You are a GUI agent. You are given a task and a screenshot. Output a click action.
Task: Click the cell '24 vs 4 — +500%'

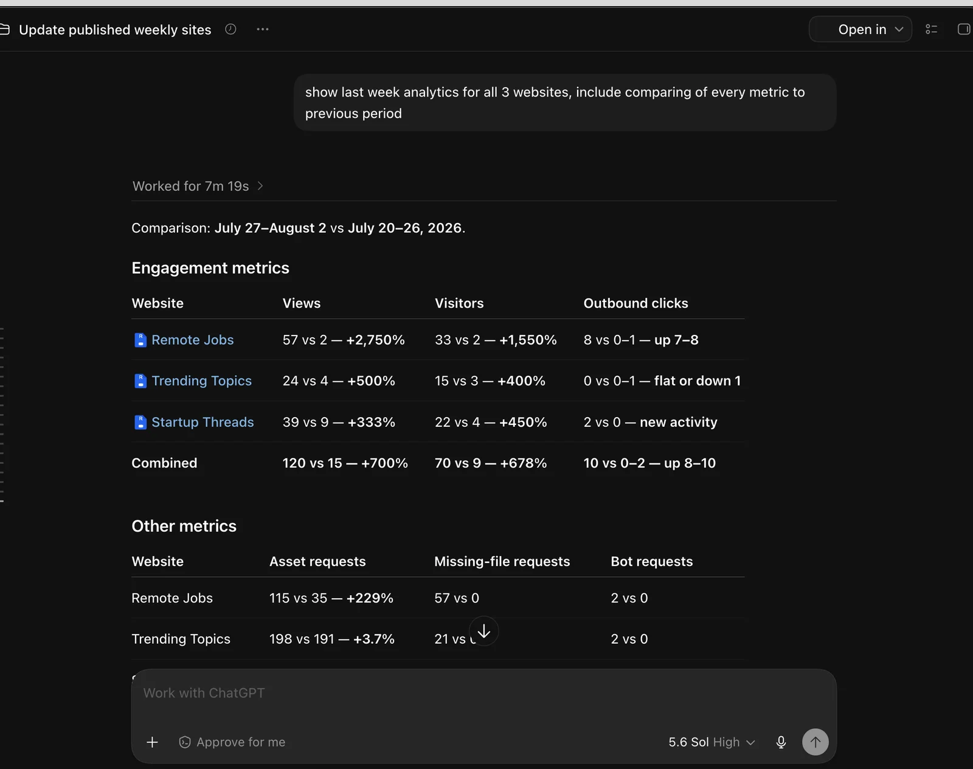(339, 381)
